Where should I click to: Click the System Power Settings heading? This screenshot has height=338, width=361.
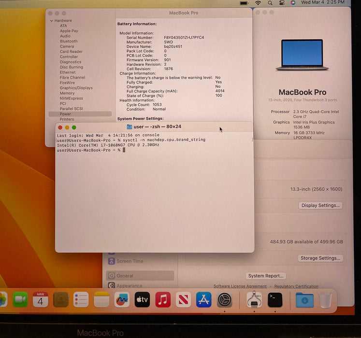click(141, 119)
